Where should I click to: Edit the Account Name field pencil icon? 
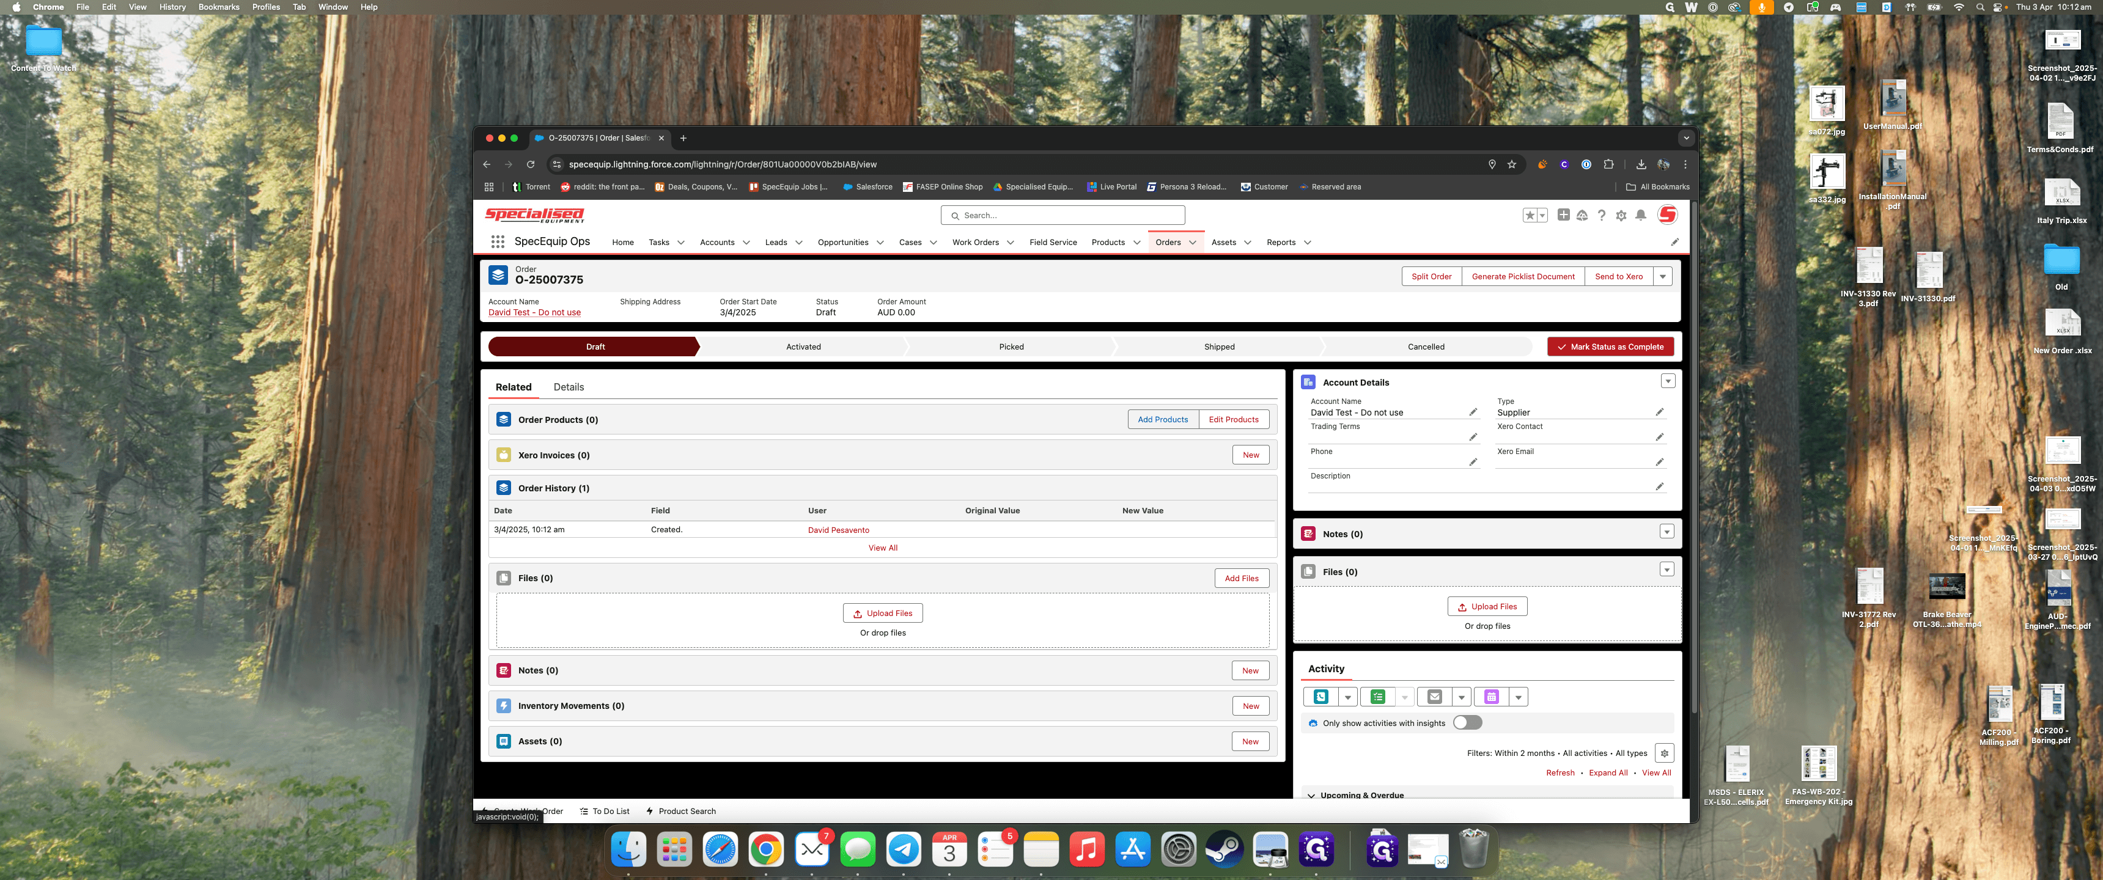tap(1473, 413)
